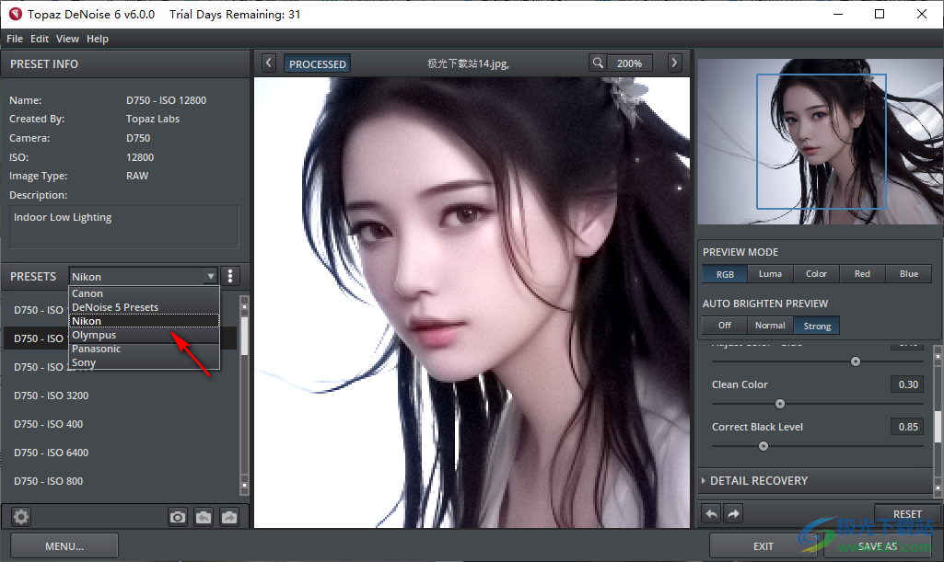The width and height of the screenshot is (944, 562).
Task: Click the import preset icon
Action: [204, 517]
